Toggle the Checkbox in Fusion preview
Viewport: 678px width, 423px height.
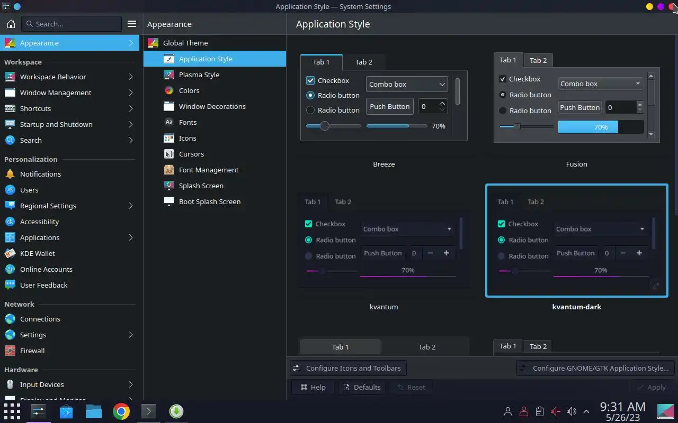503,79
